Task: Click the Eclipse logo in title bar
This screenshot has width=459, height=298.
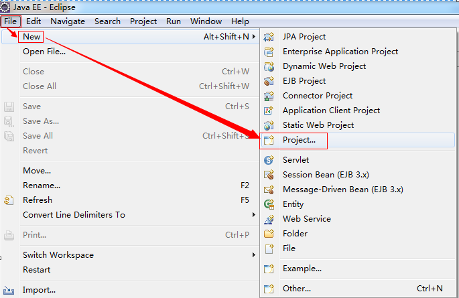Action: [5, 7]
